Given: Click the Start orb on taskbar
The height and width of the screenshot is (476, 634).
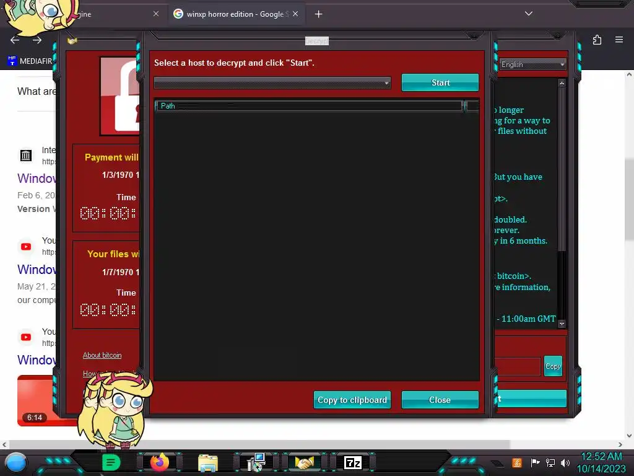Looking at the screenshot, I should tap(16, 462).
